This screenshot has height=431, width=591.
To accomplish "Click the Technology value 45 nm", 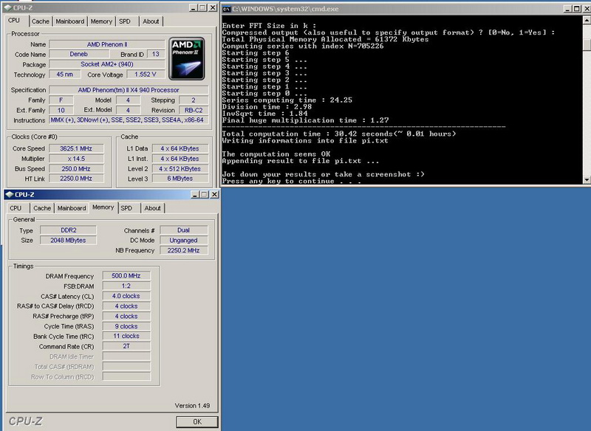I will click(x=65, y=75).
